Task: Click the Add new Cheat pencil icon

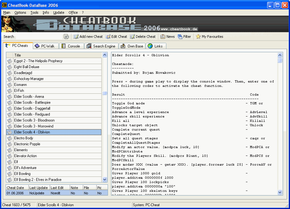Action: (x=76, y=37)
